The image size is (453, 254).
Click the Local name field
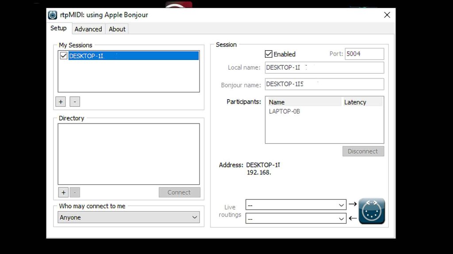[x=324, y=67]
